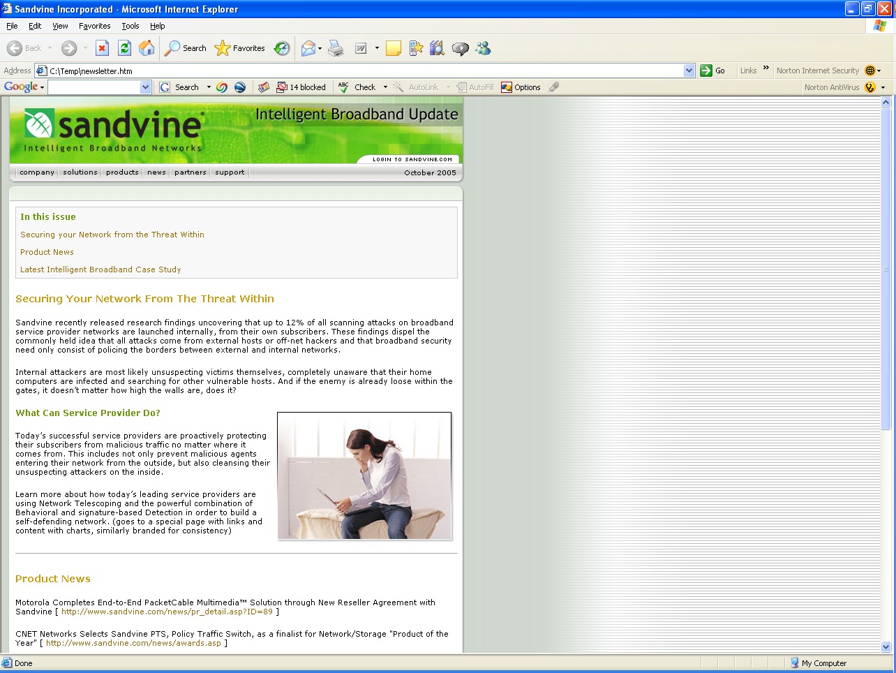896x673 pixels.
Task: Open the Research binoculars icon
Action: tap(437, 48)
